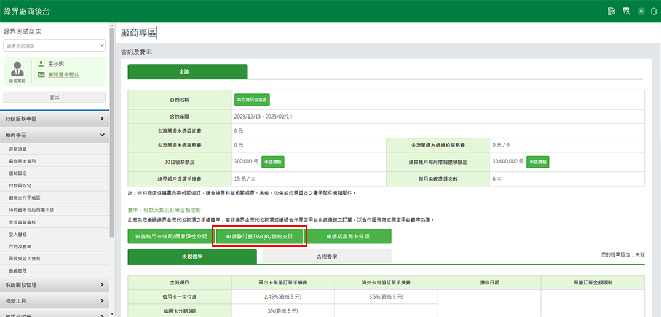Click the 30,000,000 元 withdrawal limit value
This screenshot has width=661, height=317.
pos(507,162)
